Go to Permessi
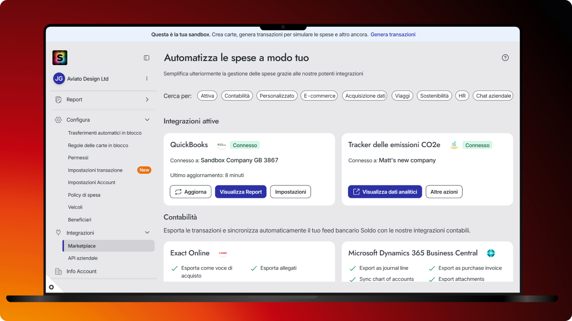The height and width of the screenshot is (321, 572). (78, 157)
